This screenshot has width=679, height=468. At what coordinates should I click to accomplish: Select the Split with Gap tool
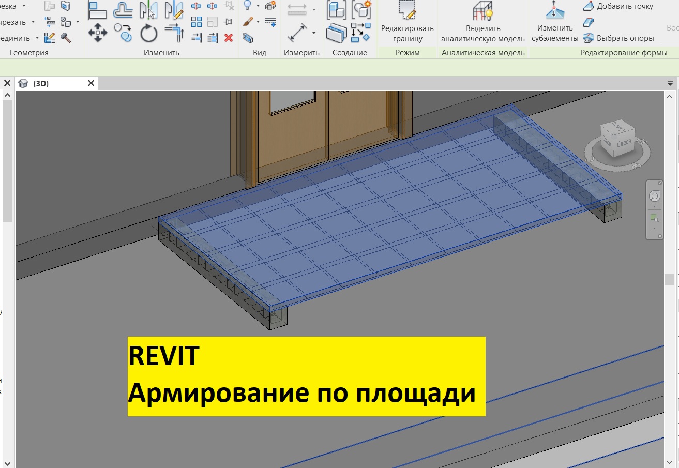tap(212, 6)
